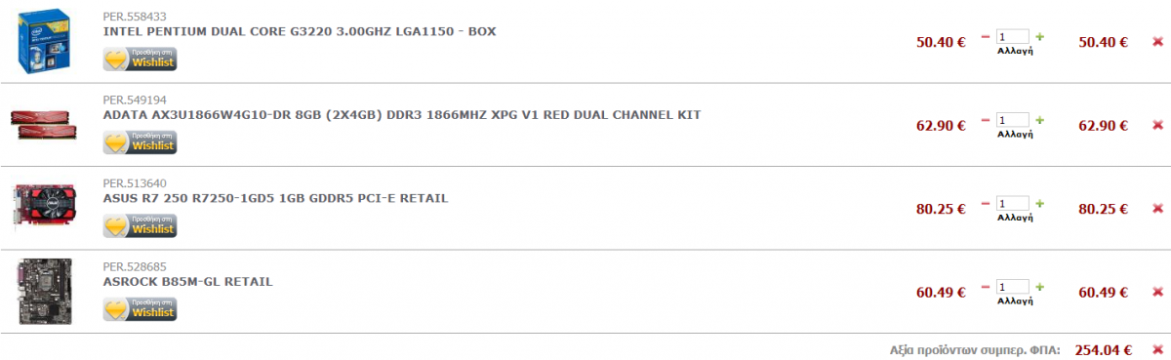Image resolution: width=1171 pixels, height=360 pixels.
Task: Add Intel Pentium G3220 to Wishlist
Action: point(140,60)
